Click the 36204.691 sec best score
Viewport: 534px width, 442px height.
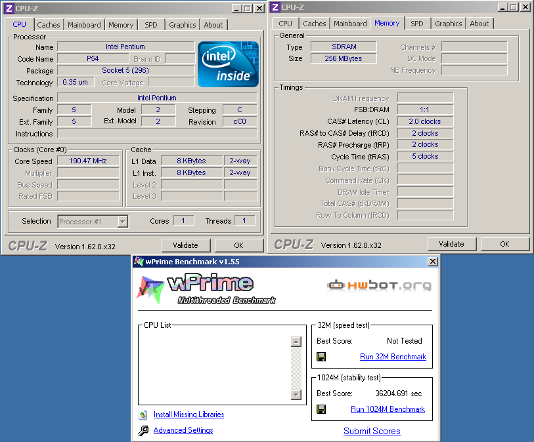(399, 393)
